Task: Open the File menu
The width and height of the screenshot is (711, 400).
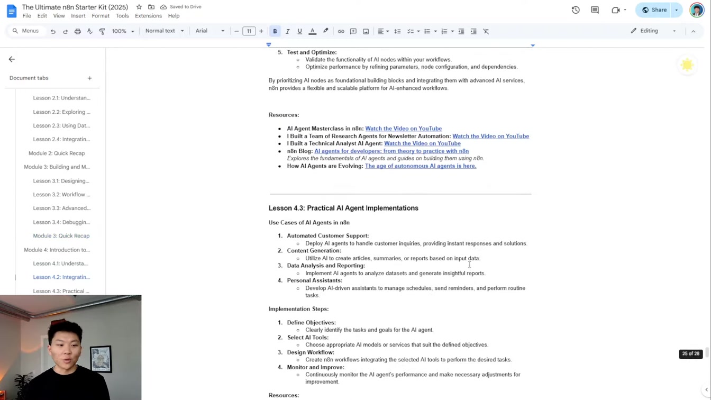Action: [x=26, y=16]
